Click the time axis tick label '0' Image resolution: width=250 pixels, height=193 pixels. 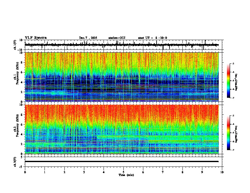(25, 172)
